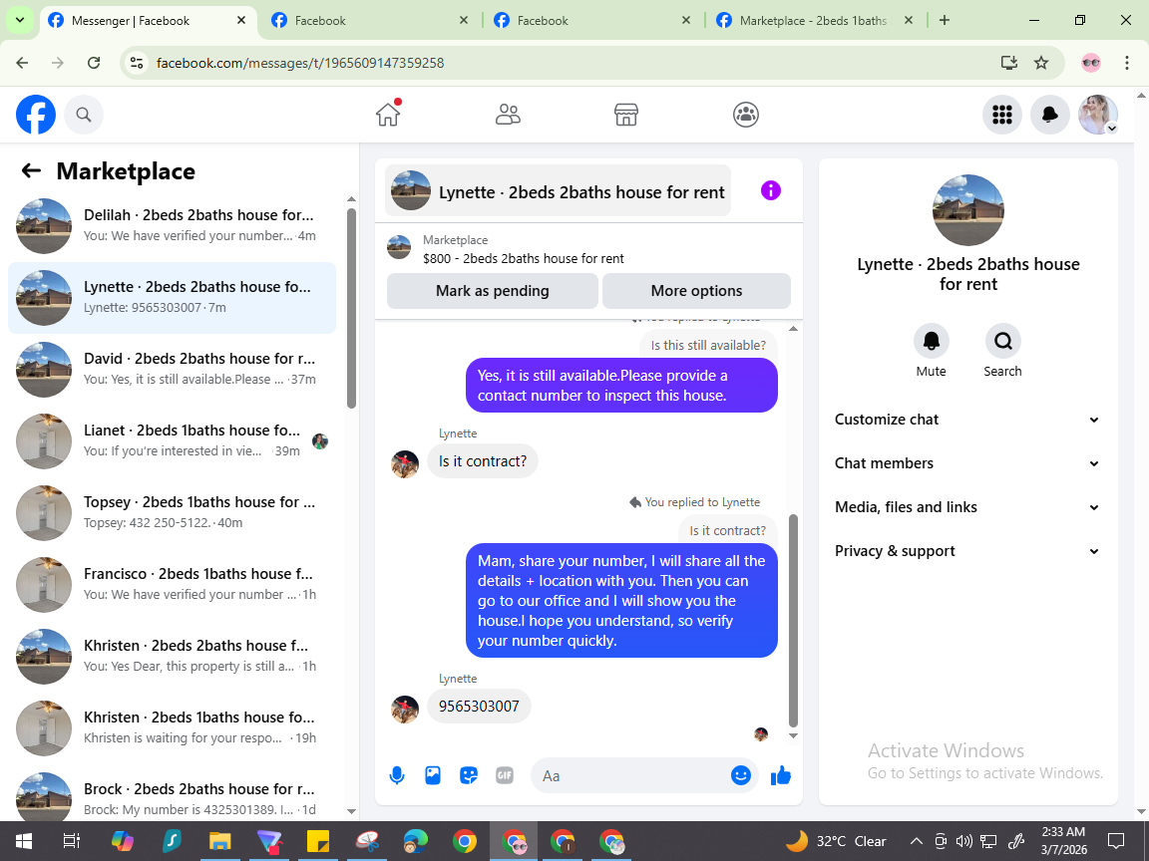Open the Facebook search magnifier
The width and height of the screenshot is (1149, 861).
coord(84,115)
